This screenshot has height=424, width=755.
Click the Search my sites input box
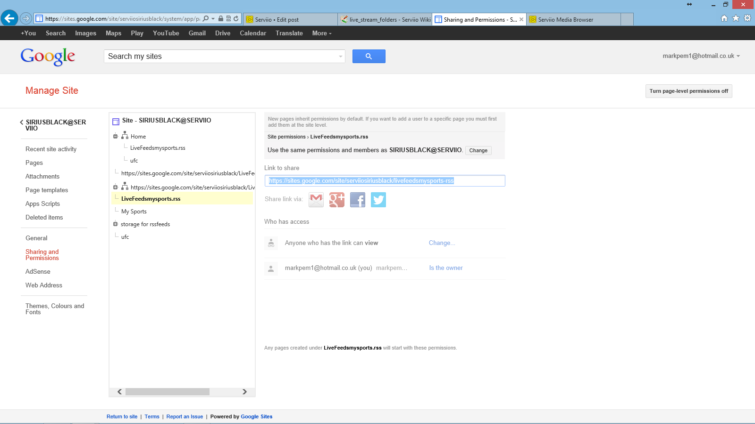(225, 56)
